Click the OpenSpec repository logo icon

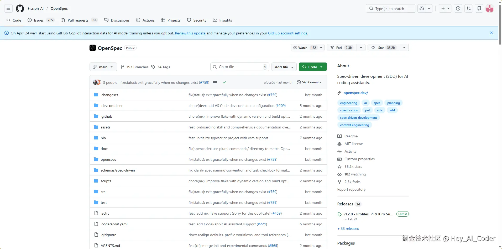point(93,48)
